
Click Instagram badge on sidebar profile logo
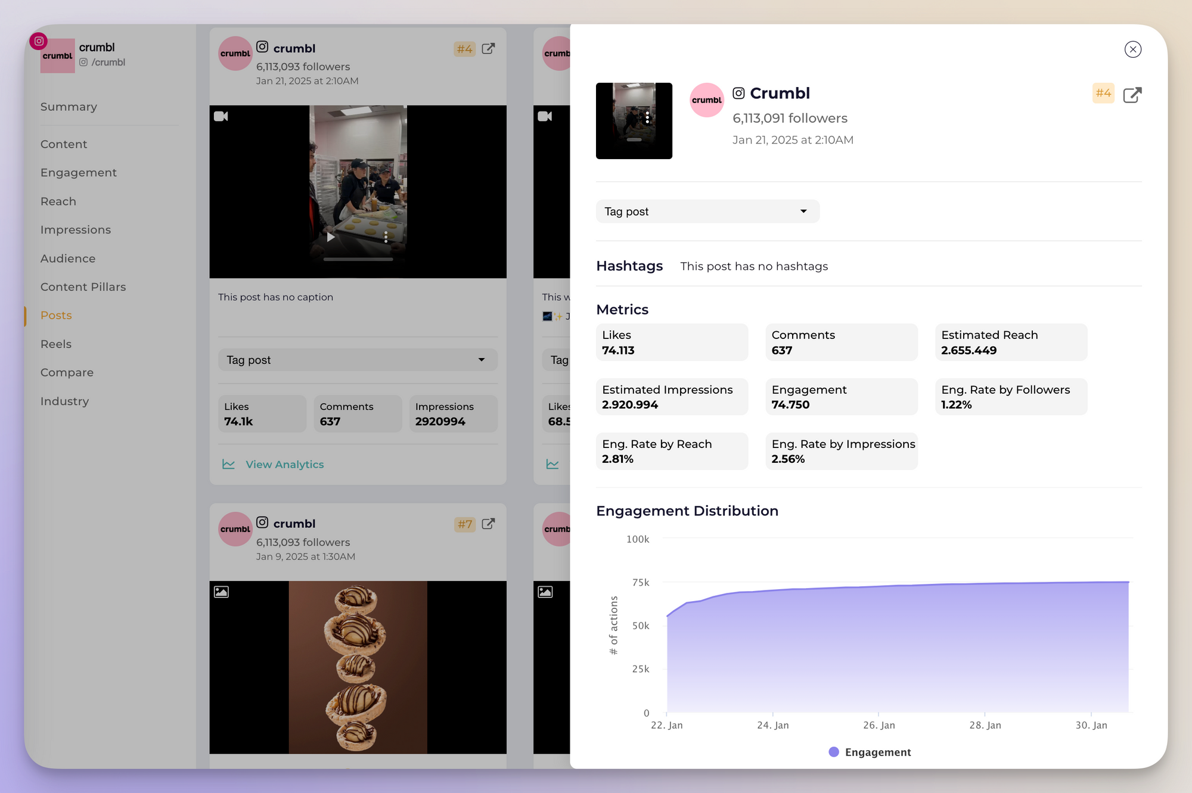39,41
